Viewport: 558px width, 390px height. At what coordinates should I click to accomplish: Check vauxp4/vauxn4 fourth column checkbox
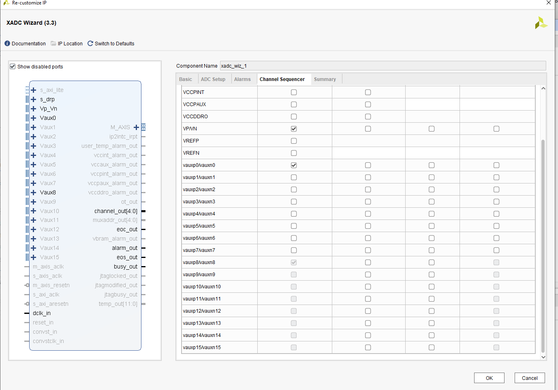pyautogui.click(x=496, y=214)
